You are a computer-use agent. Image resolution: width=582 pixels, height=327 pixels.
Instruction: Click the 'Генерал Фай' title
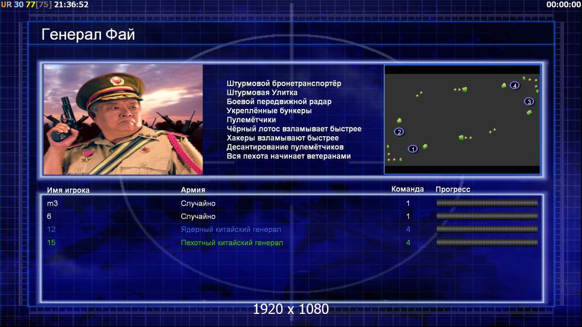[88, 34]
